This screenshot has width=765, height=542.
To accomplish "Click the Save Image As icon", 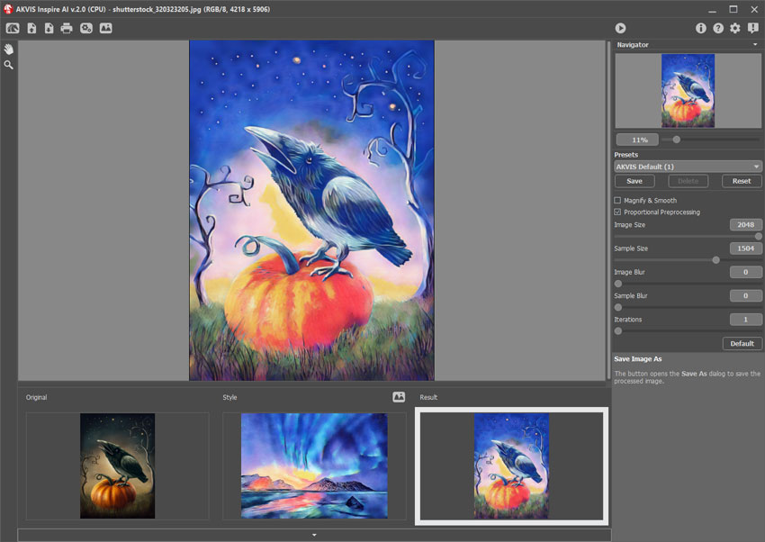I will point(49,28).
